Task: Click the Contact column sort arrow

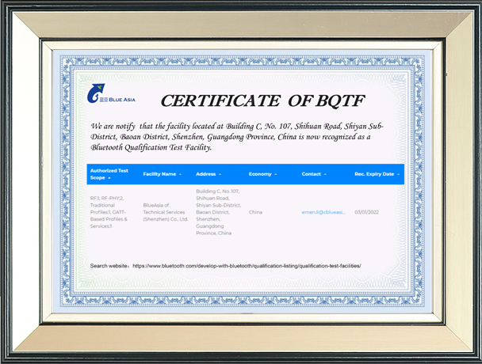Action: click(327, 174)
